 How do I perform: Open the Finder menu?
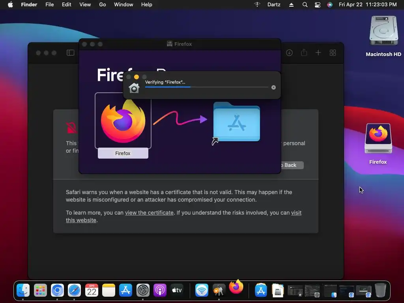coord(29,5)
